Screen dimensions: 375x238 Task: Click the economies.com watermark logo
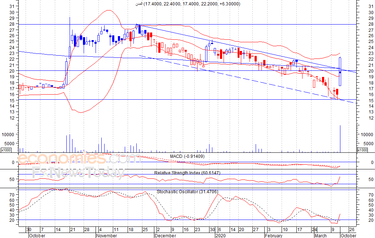click(79, 158)
